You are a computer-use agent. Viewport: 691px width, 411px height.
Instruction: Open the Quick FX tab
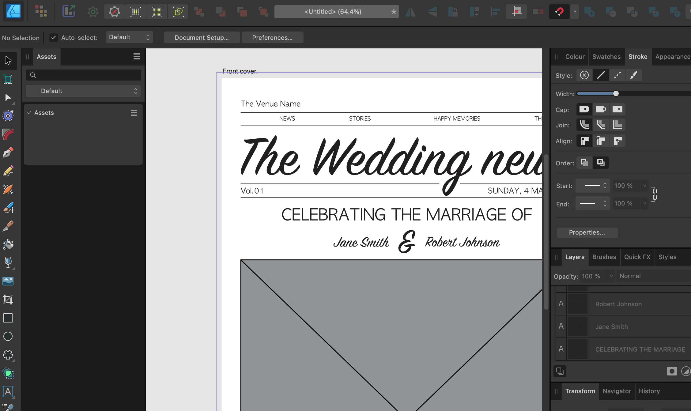pyautogui.click(x=637, y=257)
